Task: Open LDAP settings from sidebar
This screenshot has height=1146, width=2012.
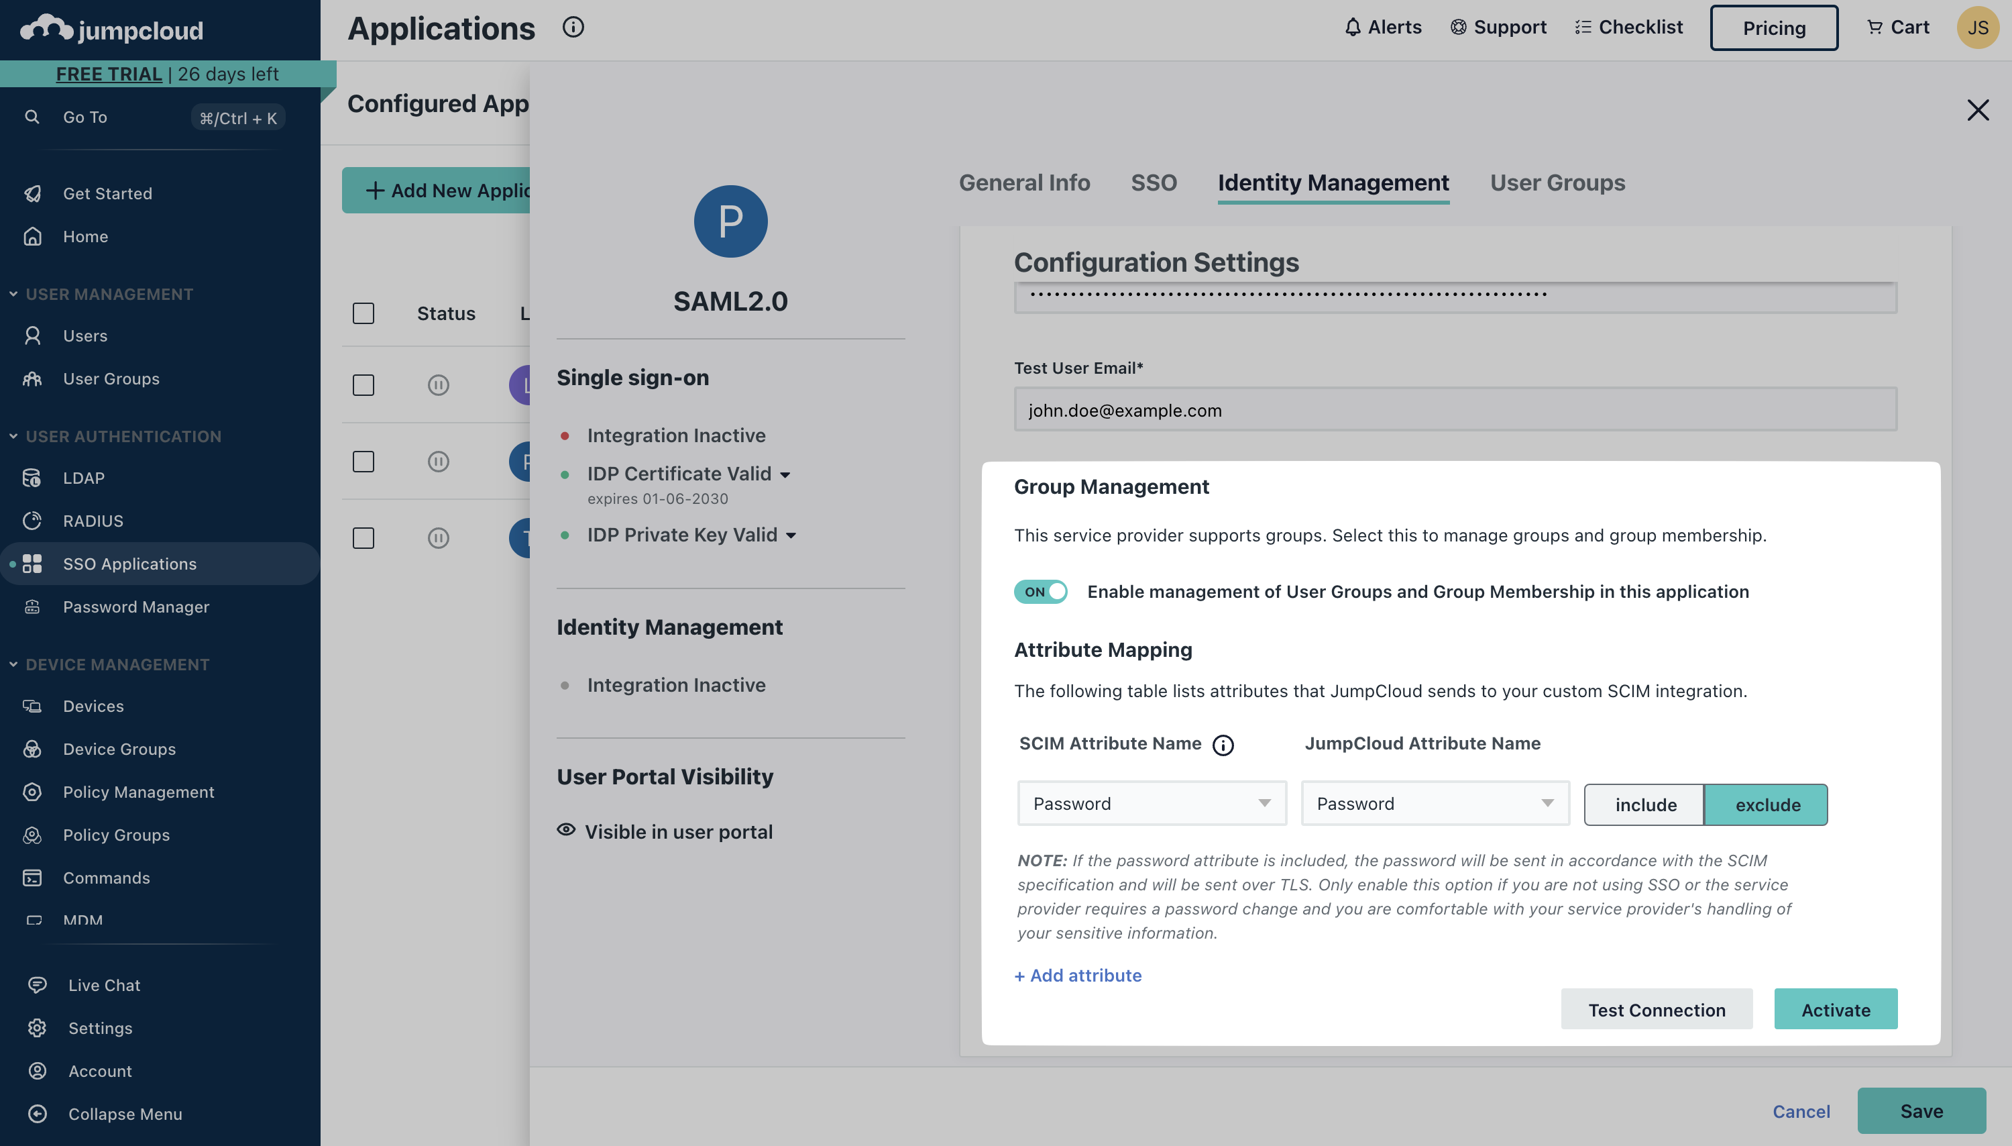Action: pyautogui.click(x=83, y=478)
